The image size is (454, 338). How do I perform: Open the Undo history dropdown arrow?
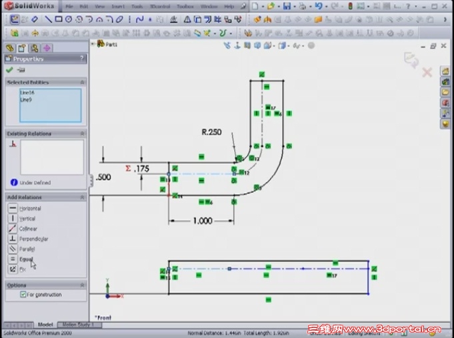click(326, 7)
